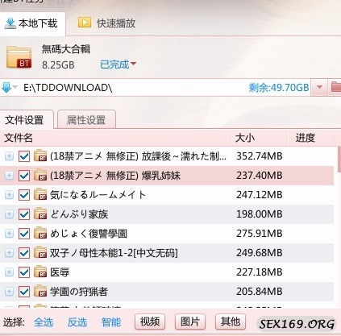The image size is (341, 336).
Task: Expand the 249.68MB folder row
Action: point(9,253)
